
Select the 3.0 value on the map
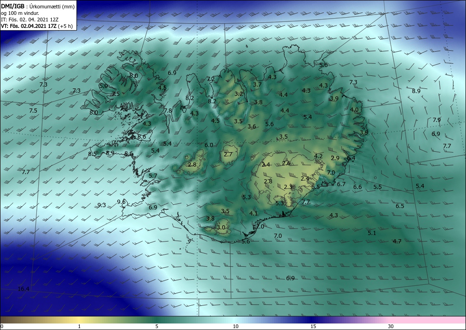point(221,227)
